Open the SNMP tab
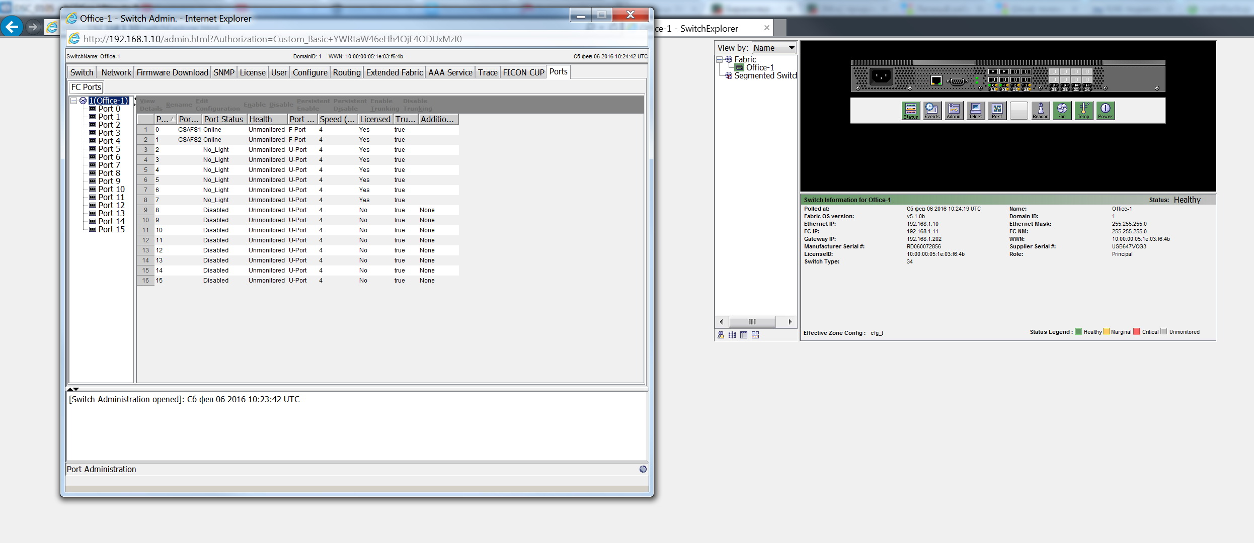The height and width of the screenshot is (543, 1254). pyautogui.click(x=224, y=72)
